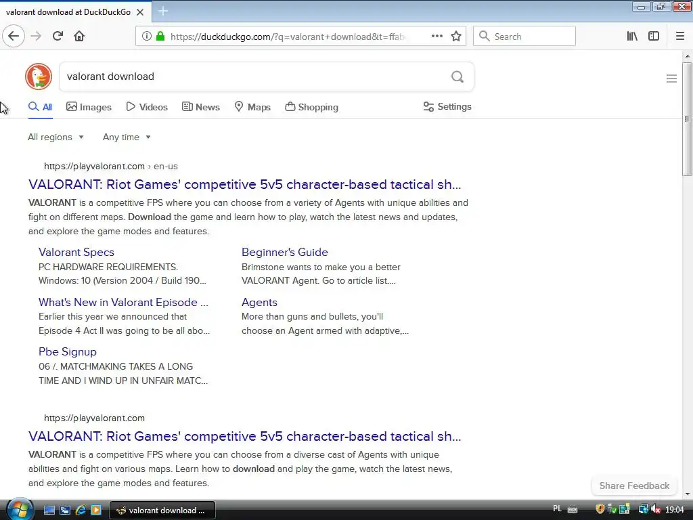Switch to Images results tab

click(89, 107)
